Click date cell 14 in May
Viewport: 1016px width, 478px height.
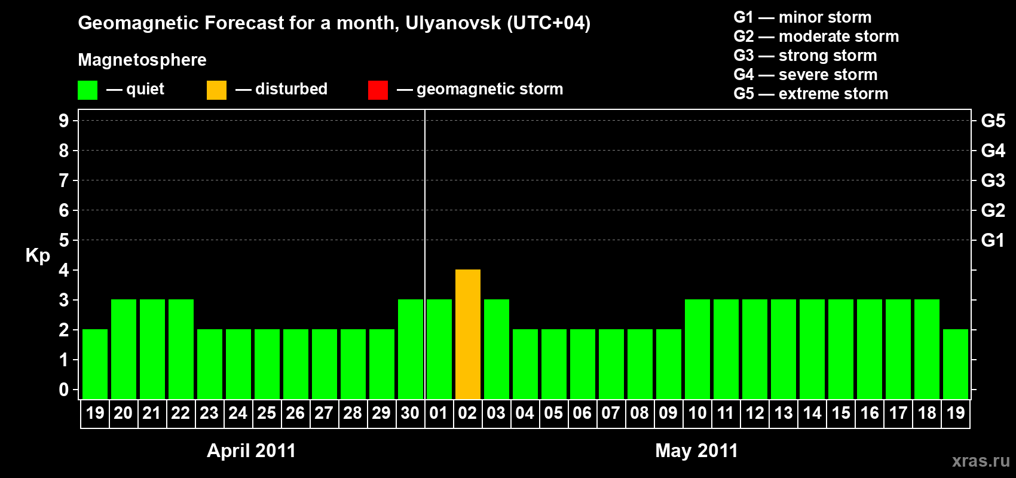point(812,413)
